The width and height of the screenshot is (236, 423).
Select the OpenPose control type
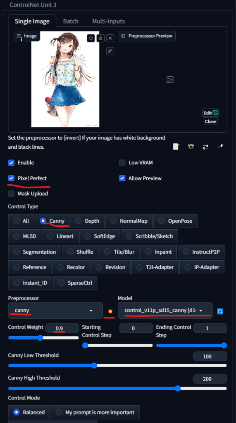(x=175, y=221)
